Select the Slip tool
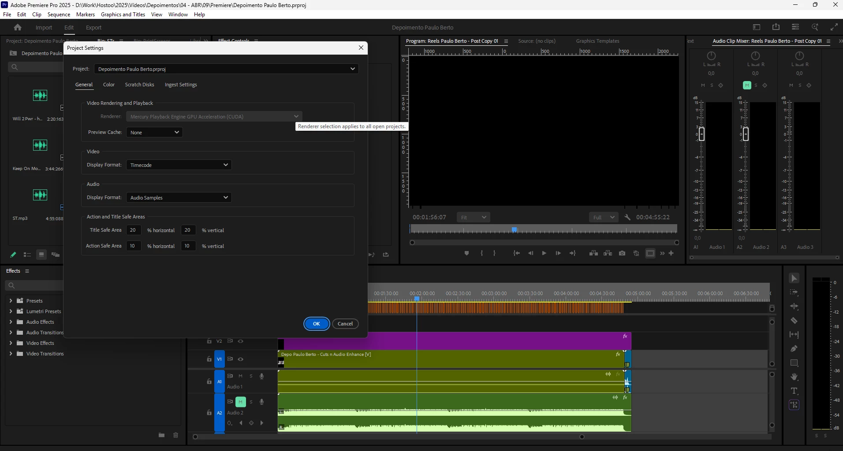The width and height of the screenshot is (843, 451). (794, 335)
